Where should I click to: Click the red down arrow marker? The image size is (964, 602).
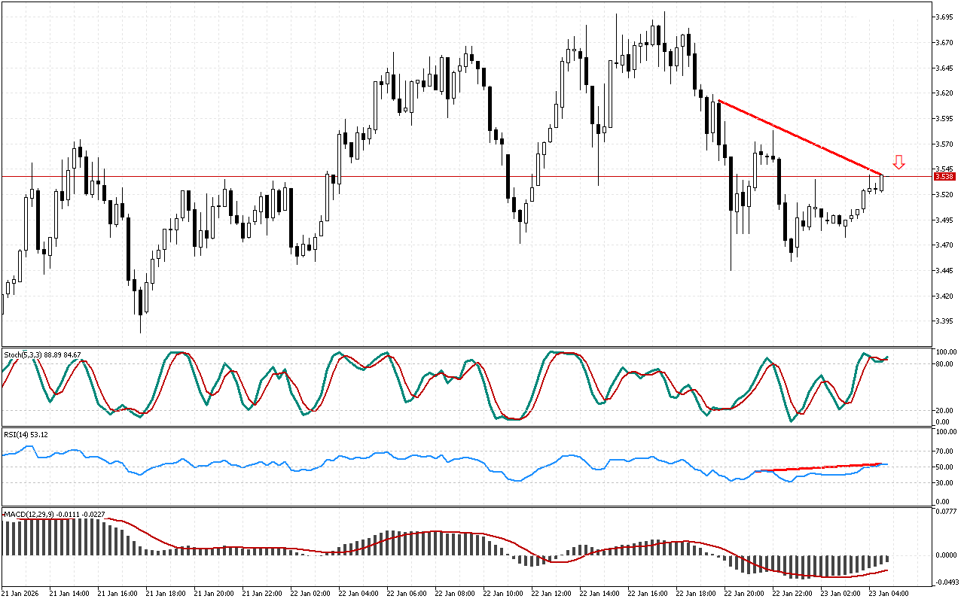pos(898,162)
